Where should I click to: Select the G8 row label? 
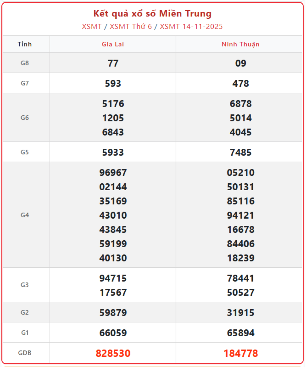[25, 63]
